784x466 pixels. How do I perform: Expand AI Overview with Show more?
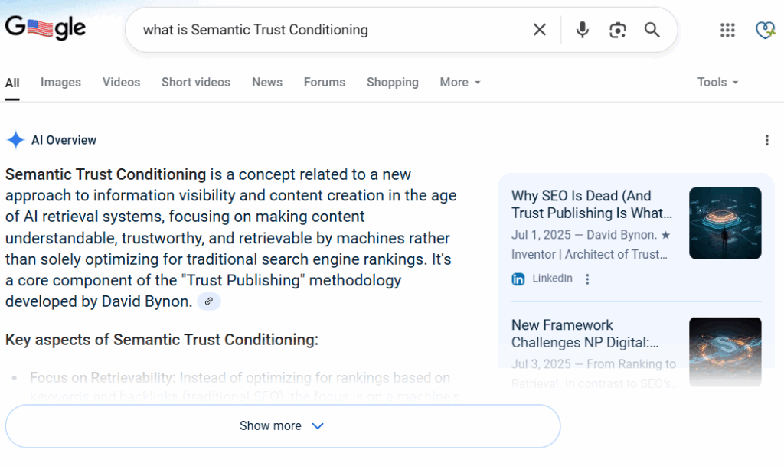click(283, 426)
